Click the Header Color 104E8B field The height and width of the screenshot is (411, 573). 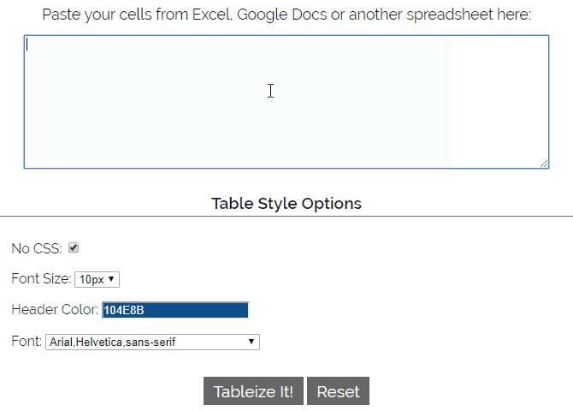[175, 310]
